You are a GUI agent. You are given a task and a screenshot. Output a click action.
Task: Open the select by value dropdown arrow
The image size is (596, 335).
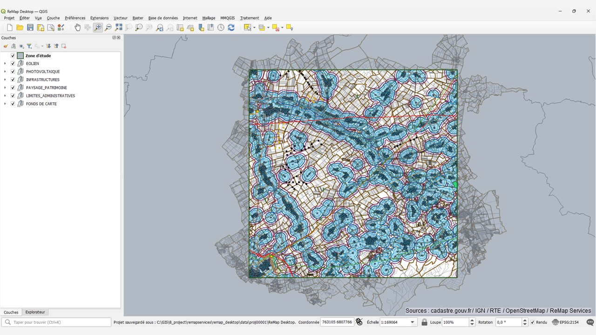(268, 28)
